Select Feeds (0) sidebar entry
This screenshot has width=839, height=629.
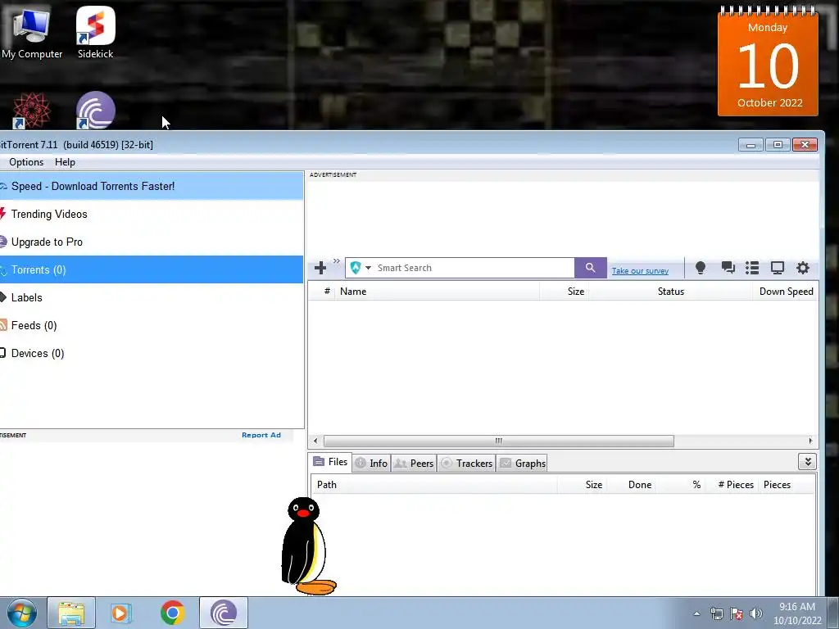[x=152, y=325]
